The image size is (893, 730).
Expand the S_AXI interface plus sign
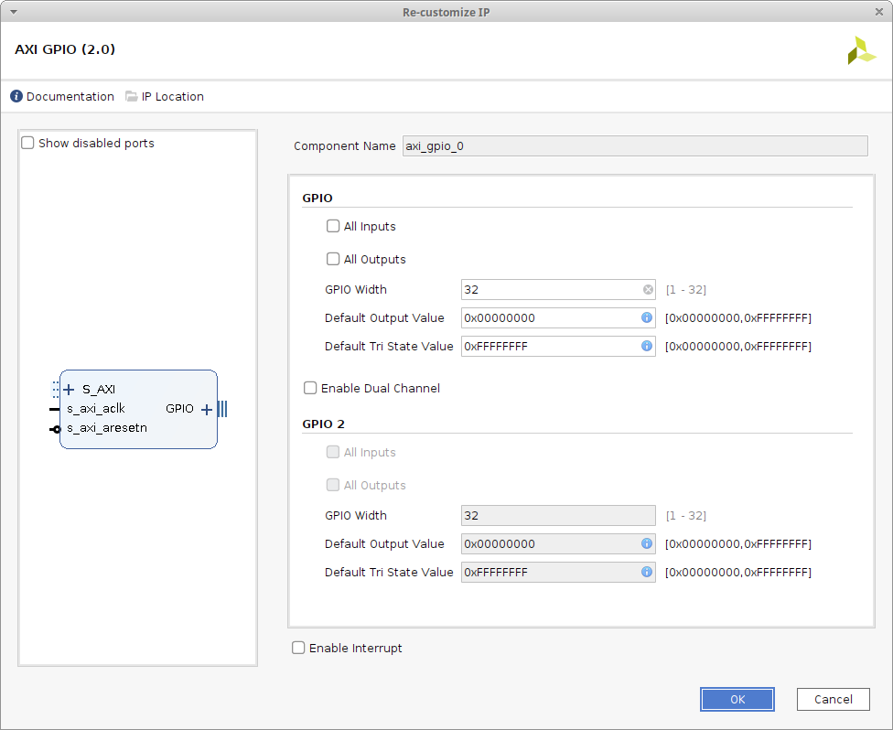pos(69,390)
